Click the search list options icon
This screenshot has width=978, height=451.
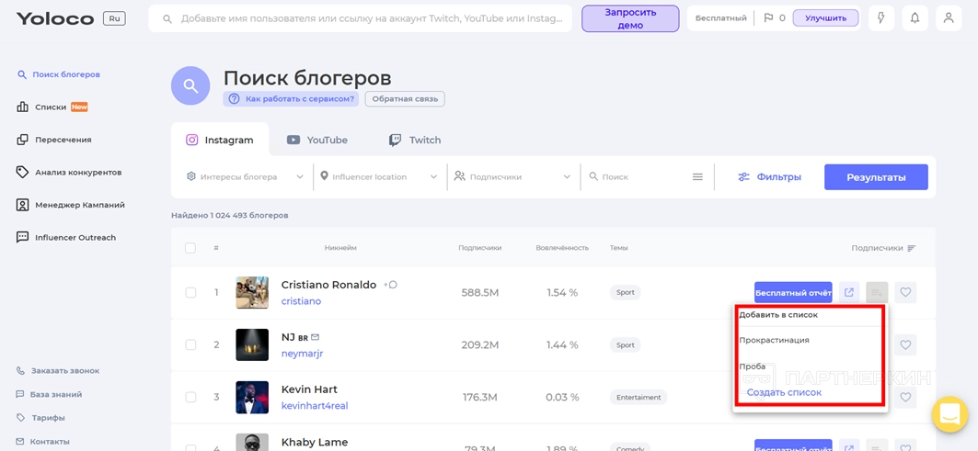tap(697, 177)
